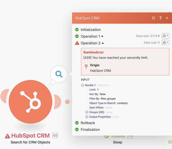Expand the Operation 1 details
This screenshot has width=172, height=149.
(92, 36)
